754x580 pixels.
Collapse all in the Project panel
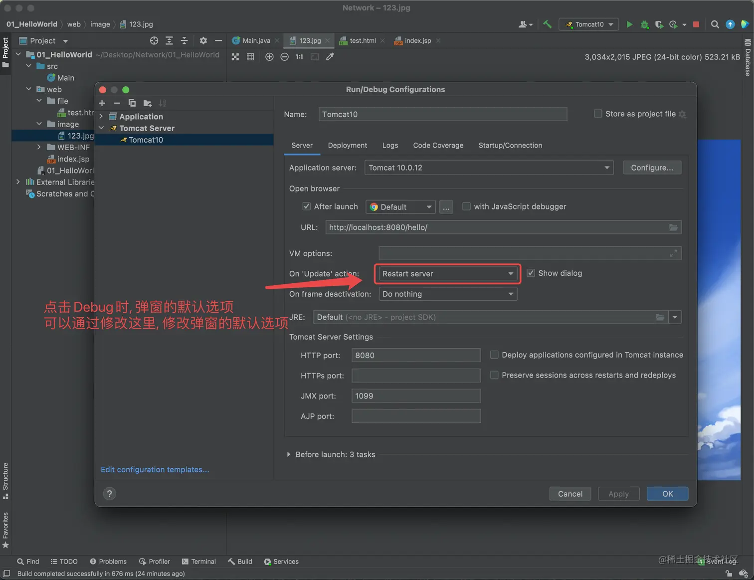(x=184, y=41)
